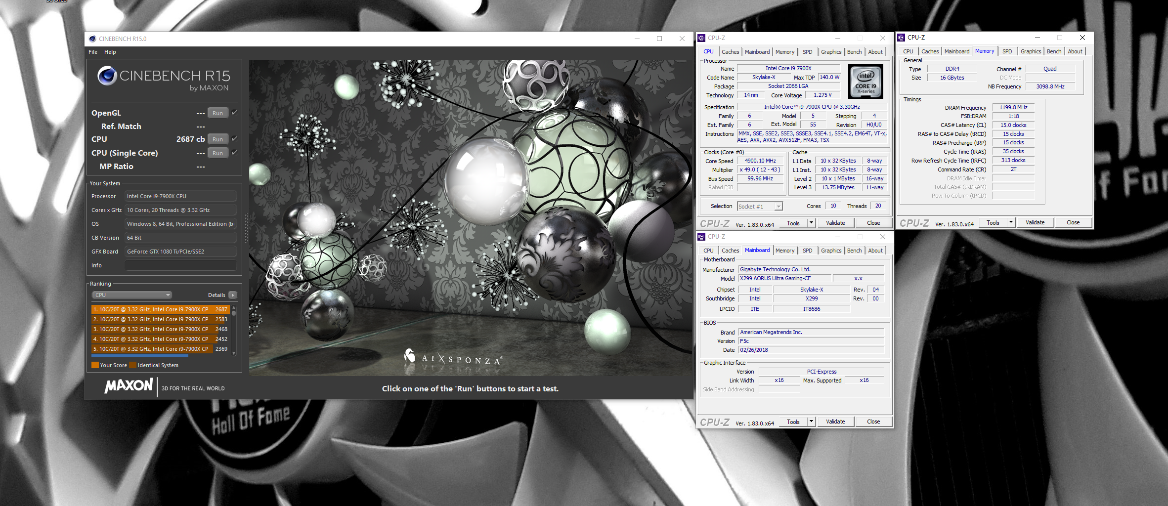Run the CPU (Single Core) benchmark
The width and height of the screenshot is (1168, 506).
tap(217, 153)
